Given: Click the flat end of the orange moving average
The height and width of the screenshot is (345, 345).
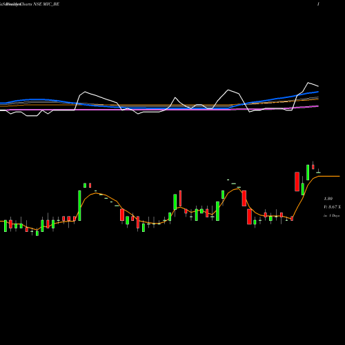Looking at the screenshot, I should tap(329, 176).
